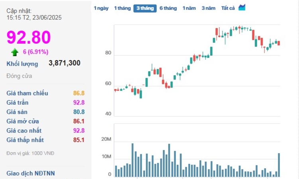Switch to the 1 ngày range
The width and height of the screenshot is (299, 179).
coord(101,8)
